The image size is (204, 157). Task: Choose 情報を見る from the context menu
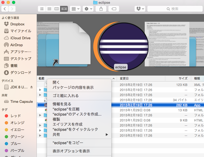point(79,104)
